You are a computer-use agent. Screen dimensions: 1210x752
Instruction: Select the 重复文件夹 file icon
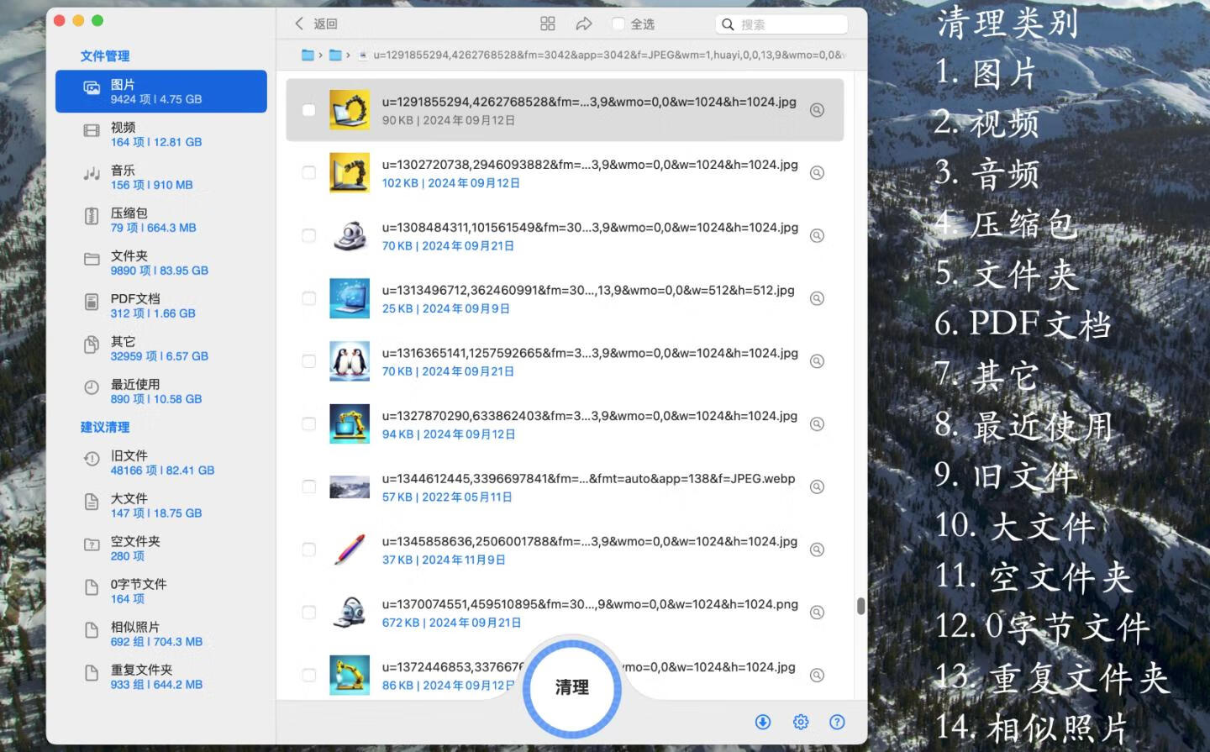(x=92, y=673)
